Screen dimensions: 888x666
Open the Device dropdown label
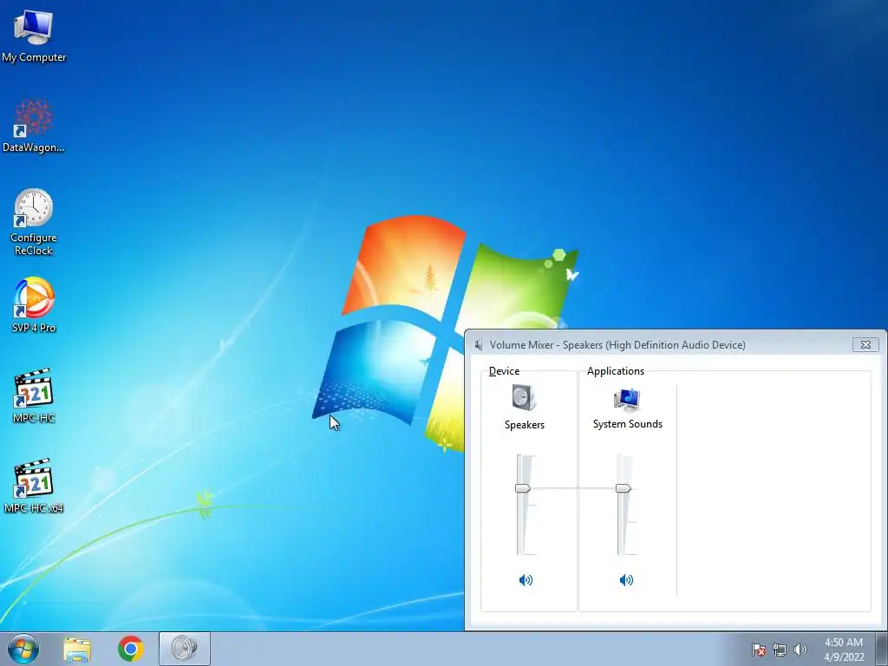coord(504,371)
